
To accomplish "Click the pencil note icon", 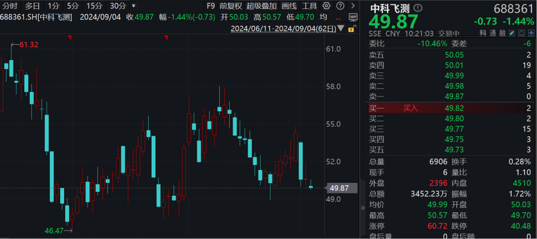I will (x=512, y=33).
